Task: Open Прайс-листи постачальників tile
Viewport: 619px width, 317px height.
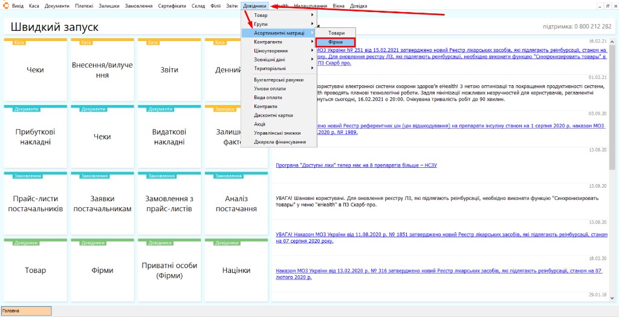Action: coord(36,204)
